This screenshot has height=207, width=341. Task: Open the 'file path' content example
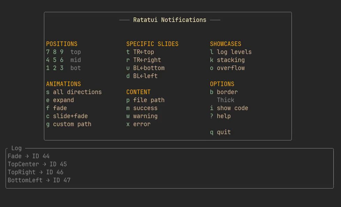coord(149,100)
